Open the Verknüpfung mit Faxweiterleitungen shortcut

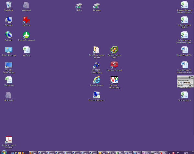pos(185,38)
